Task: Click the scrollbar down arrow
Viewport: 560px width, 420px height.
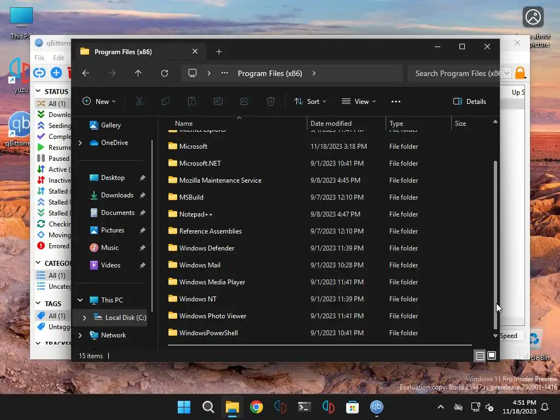Action: (495, 336)
